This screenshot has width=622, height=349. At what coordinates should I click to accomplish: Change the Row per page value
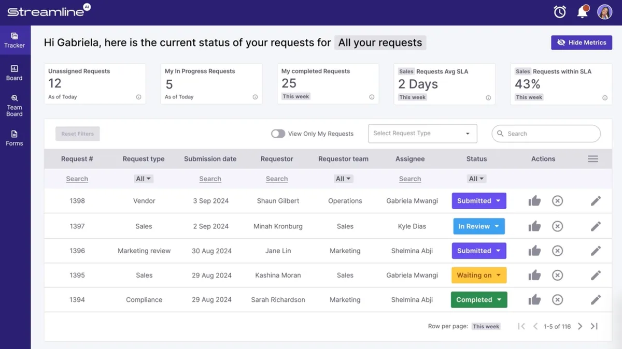tap(486, 326)
